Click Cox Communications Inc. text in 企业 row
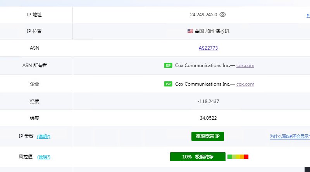310x172 pixels. pos(203,84)
